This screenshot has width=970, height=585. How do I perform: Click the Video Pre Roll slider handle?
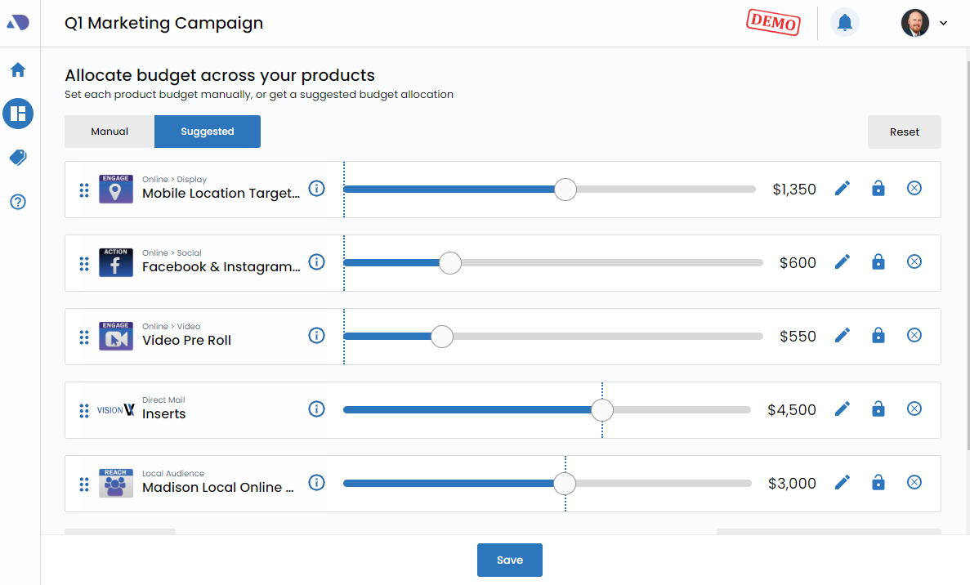[441, 337]
